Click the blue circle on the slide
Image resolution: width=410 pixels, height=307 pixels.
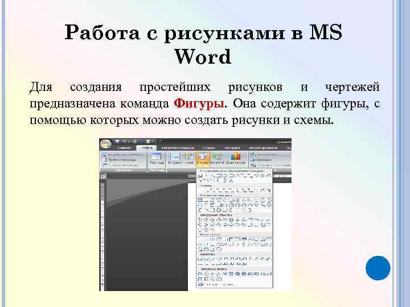pos(378,268)
